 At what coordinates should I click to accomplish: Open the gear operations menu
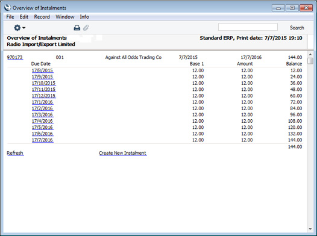point(19,28)
